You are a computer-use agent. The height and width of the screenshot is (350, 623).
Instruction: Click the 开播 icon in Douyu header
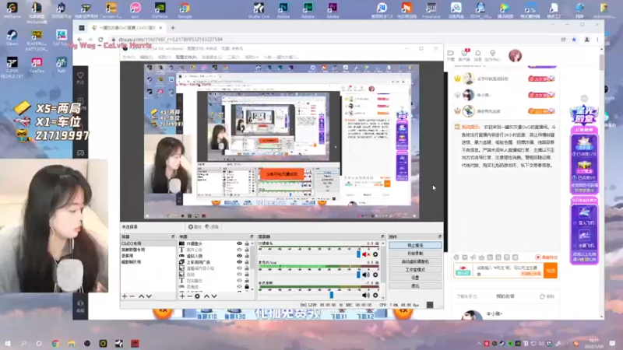point(451,55)
